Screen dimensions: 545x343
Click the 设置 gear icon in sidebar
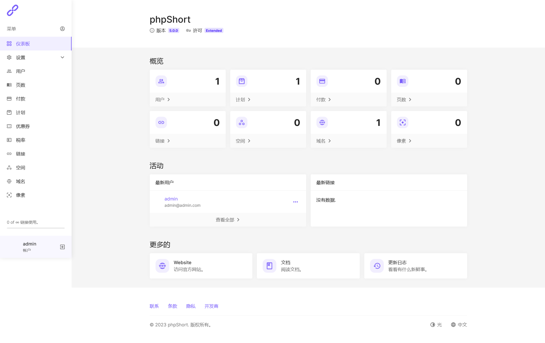pos(9,57)
